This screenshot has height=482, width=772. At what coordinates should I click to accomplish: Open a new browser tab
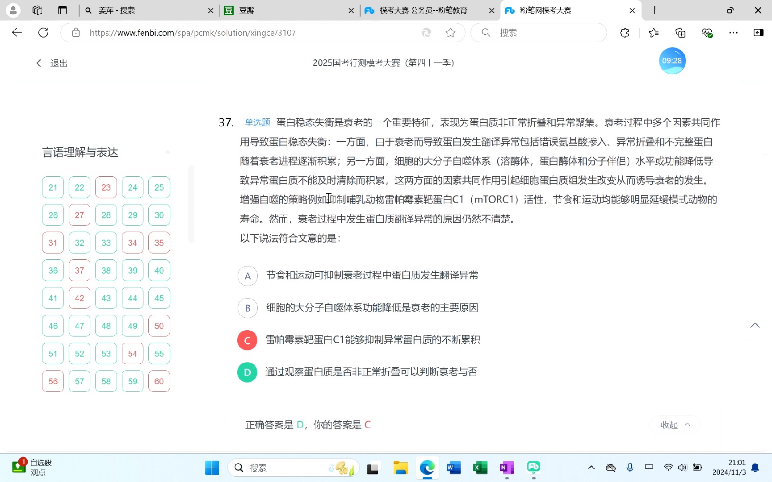coord(655,10)
